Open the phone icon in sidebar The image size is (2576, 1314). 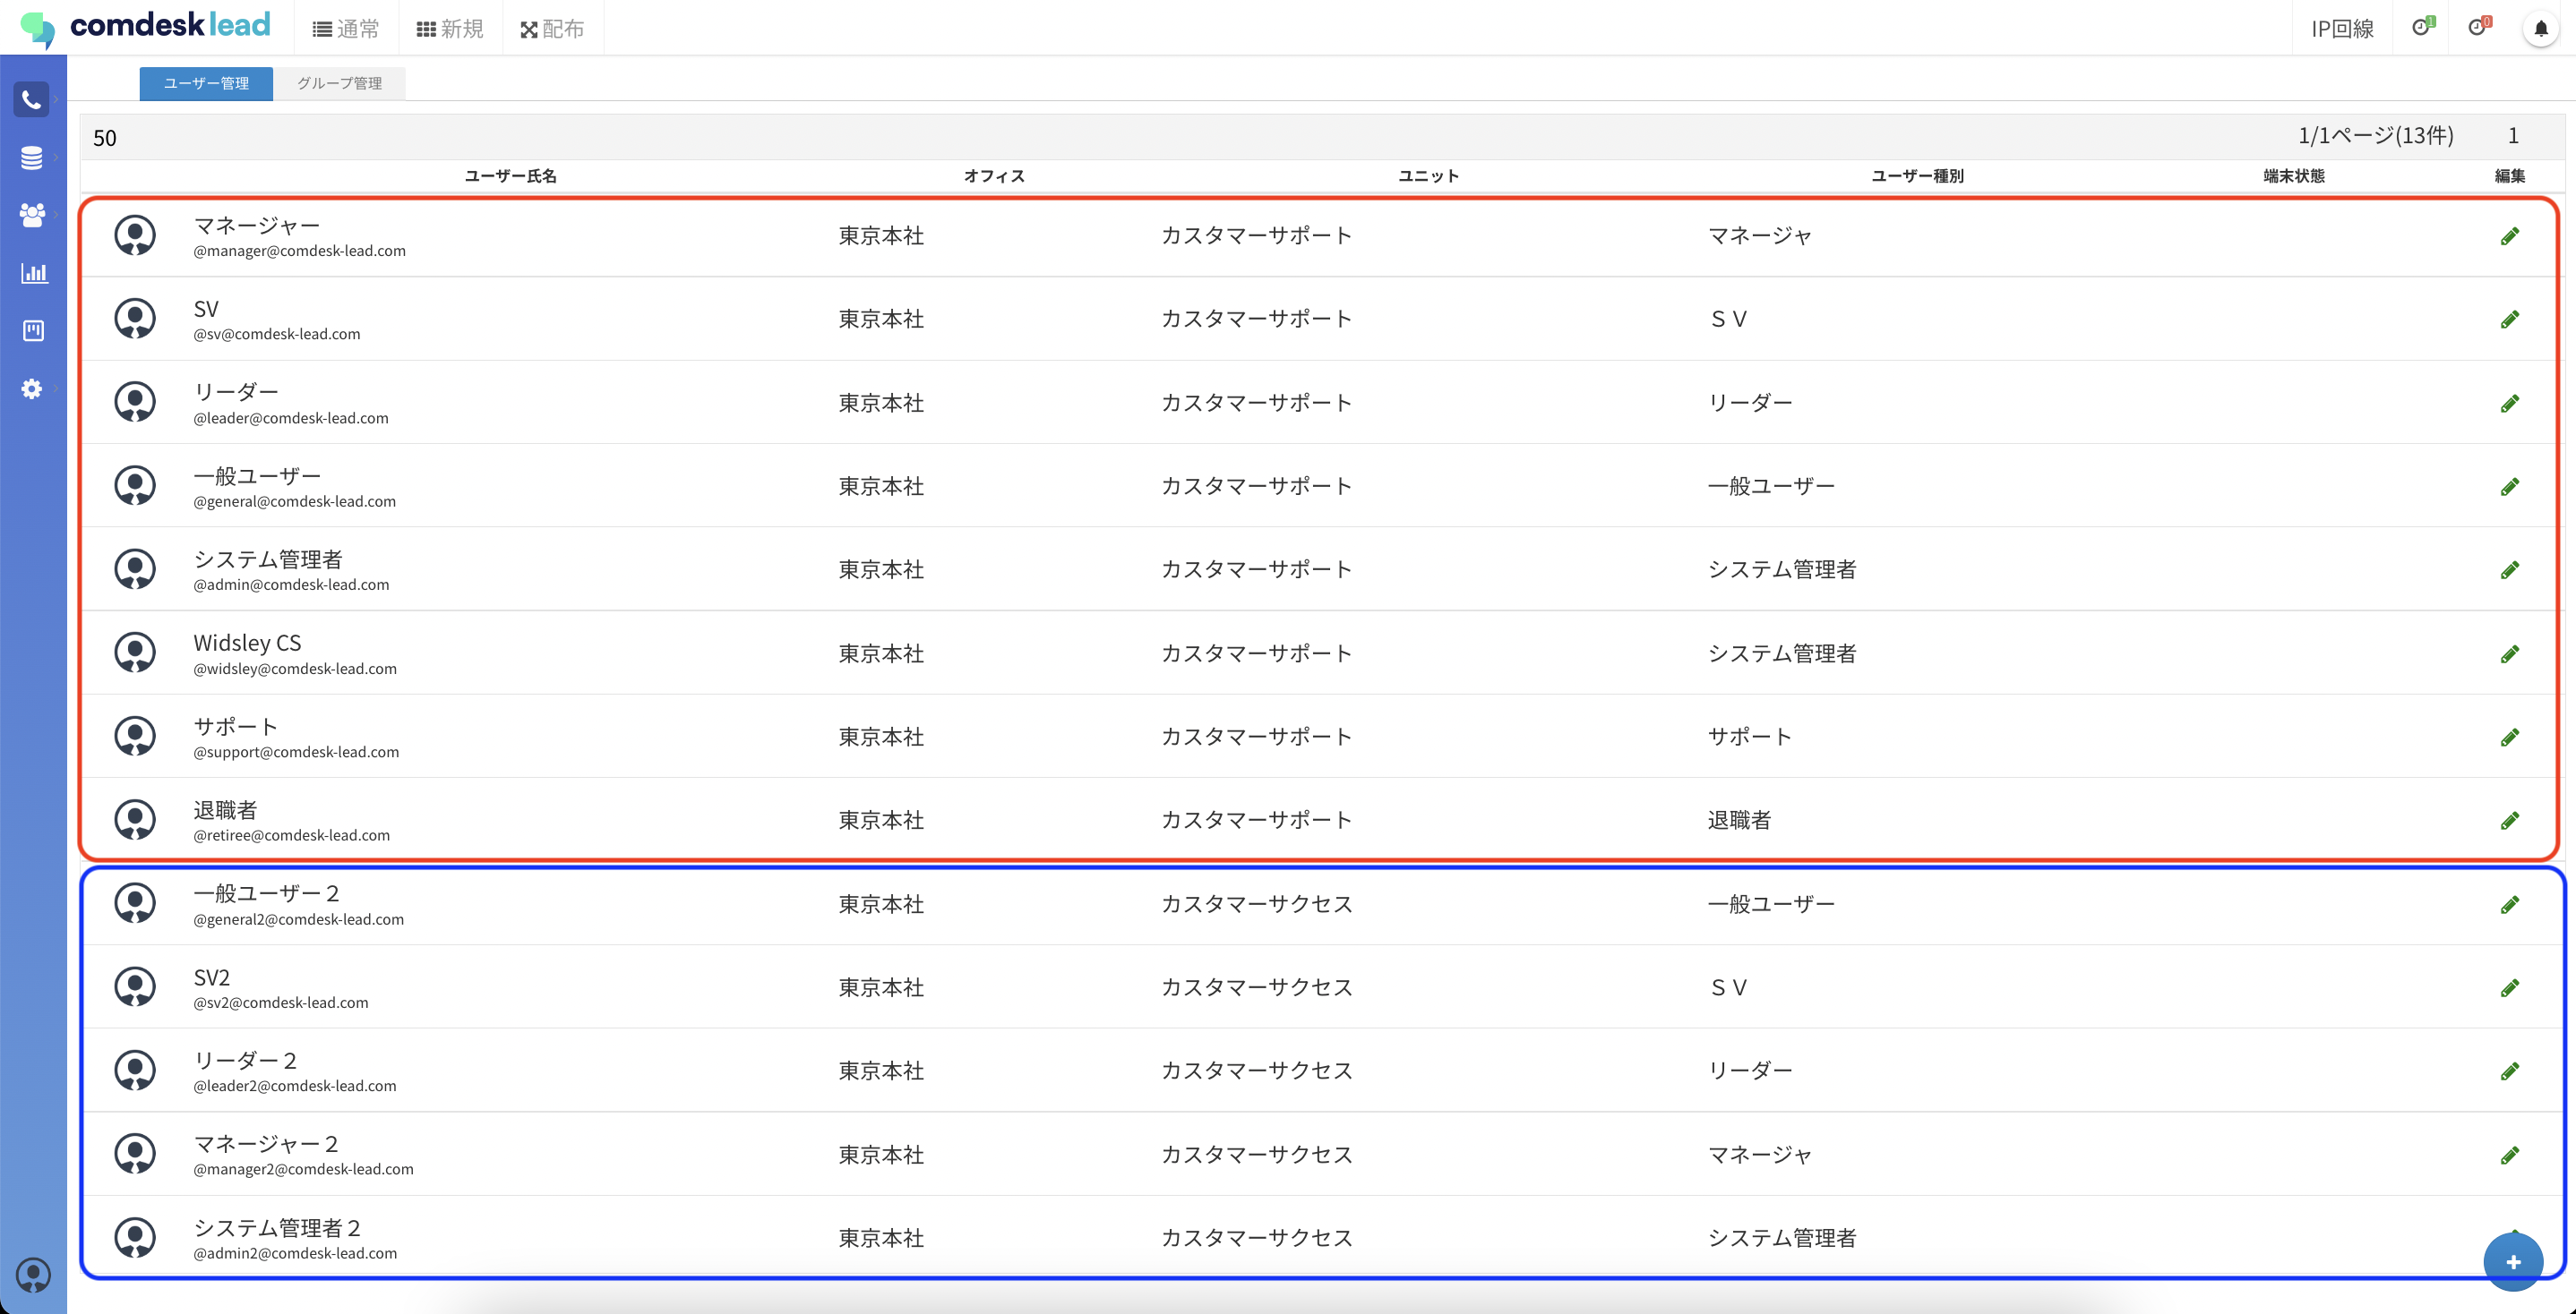coord(32,100)
